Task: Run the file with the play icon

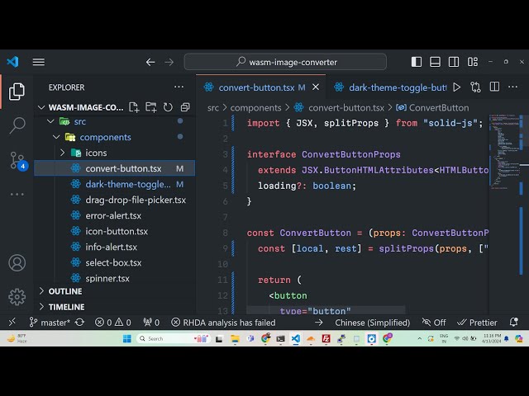Action: (x=455, y=87)
